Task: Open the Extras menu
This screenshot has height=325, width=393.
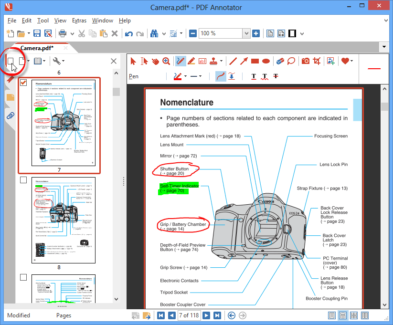Action: pos(79,21)
